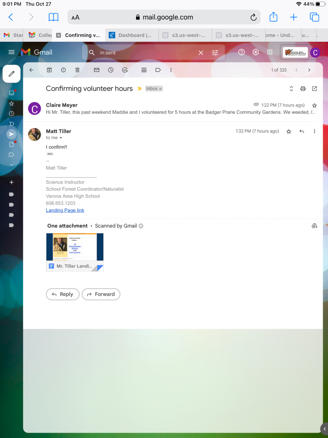Image resolution: width=328 pixels, height=438 pixels.
Task: Go back in Safari
Action: (x=11, y=17)
